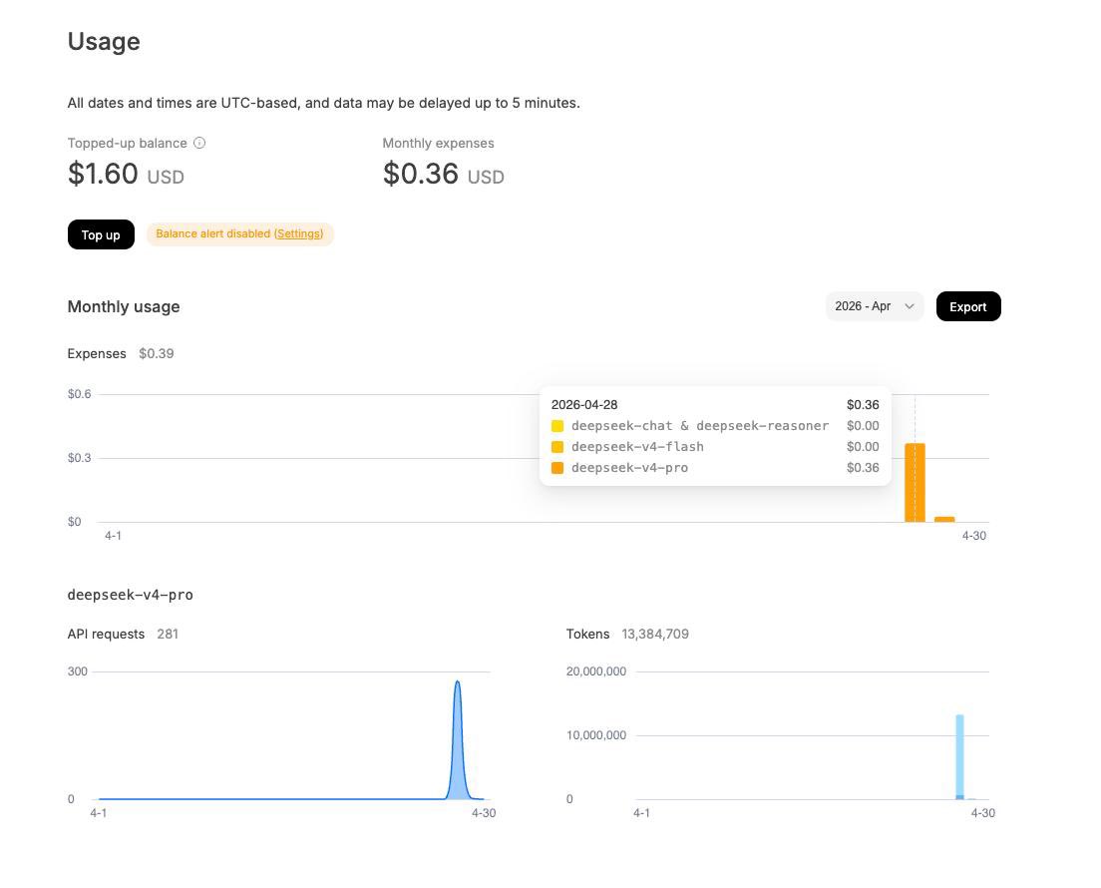
Task: Click the small orange 04-29 expenses bar
Action: tap(944, 519)
